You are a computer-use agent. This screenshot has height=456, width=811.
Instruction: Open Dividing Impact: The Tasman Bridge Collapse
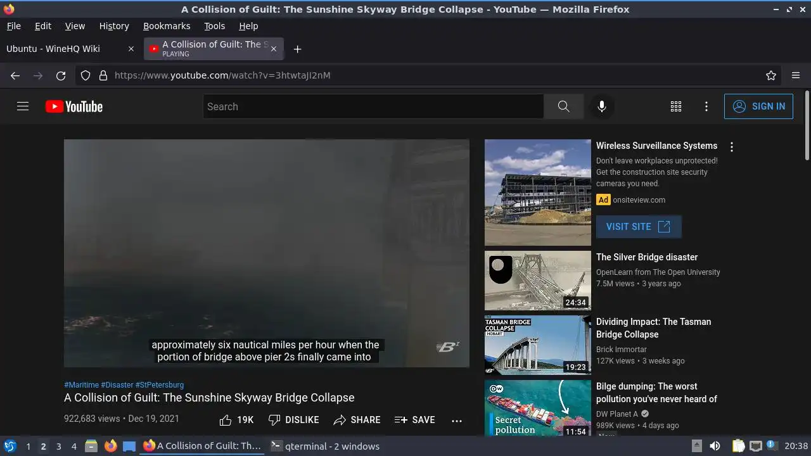coord(653,328)
